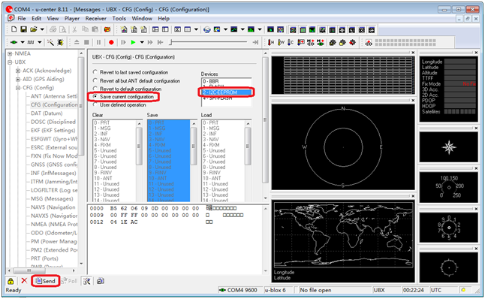This screenshot has width=485, height=299.
Task: Click the pause player button
Action: click(x=98, y=42)
